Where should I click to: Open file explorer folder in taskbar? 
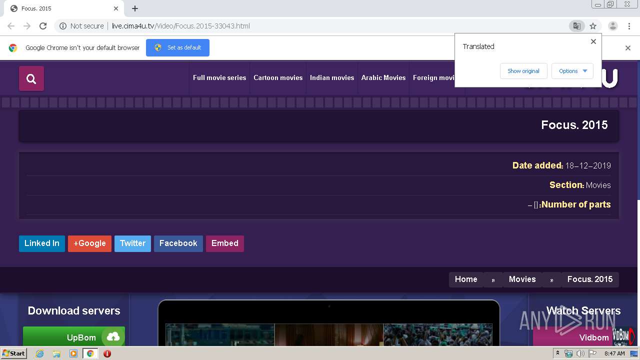[56, 353]
